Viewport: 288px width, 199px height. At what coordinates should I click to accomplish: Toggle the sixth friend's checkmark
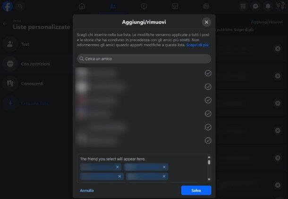[208, 140]
